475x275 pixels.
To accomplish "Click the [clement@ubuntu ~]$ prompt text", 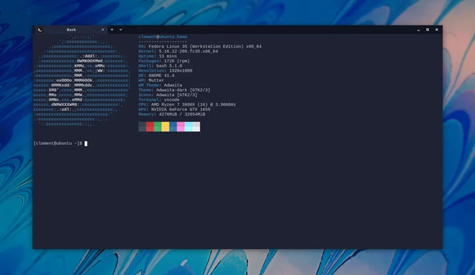I will [58, 143].
